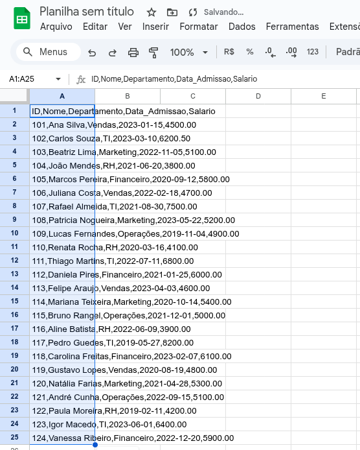Click the cell starting 120,Natália Farias
360x450 pixels.
pyautogui.click(x=62, y=384)
